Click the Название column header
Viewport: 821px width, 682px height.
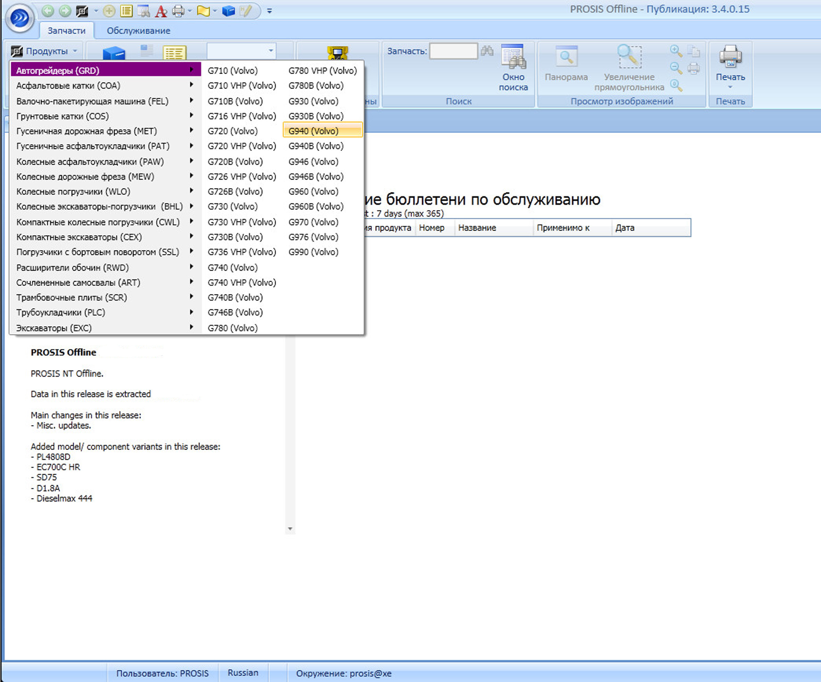tap(477, 228)
